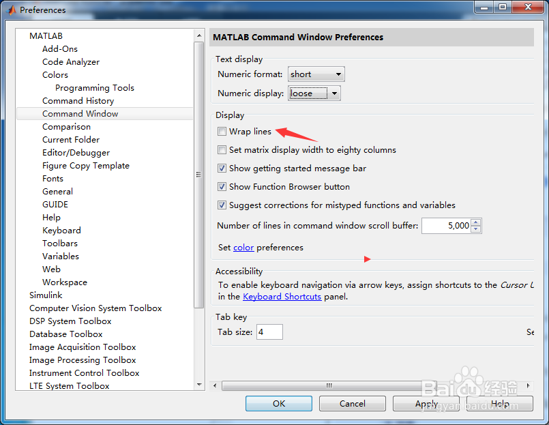The height and width of the screenshot is (425, 549).
Task: Increase scroll buffer lines with up arrow
Action: click(x=476, y=222)
